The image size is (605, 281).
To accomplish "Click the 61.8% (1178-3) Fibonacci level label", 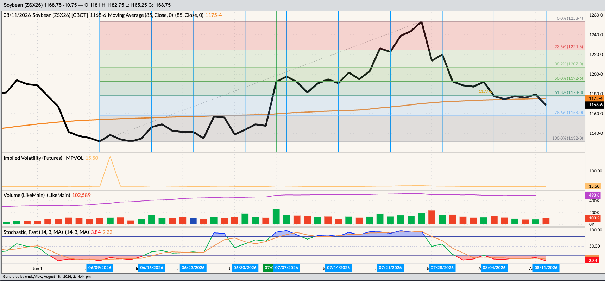I will click(x=569, y=92).
